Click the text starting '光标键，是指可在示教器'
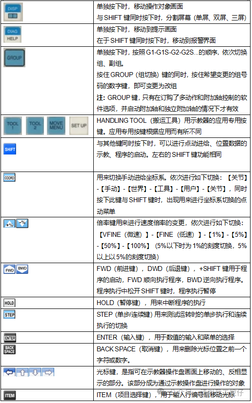This screenshot has width=252, height=403. coord(172,378)
